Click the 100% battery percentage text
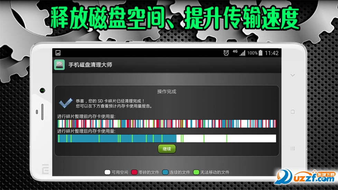The width and height of the screenshot is (338, 190). click(252, 53)
